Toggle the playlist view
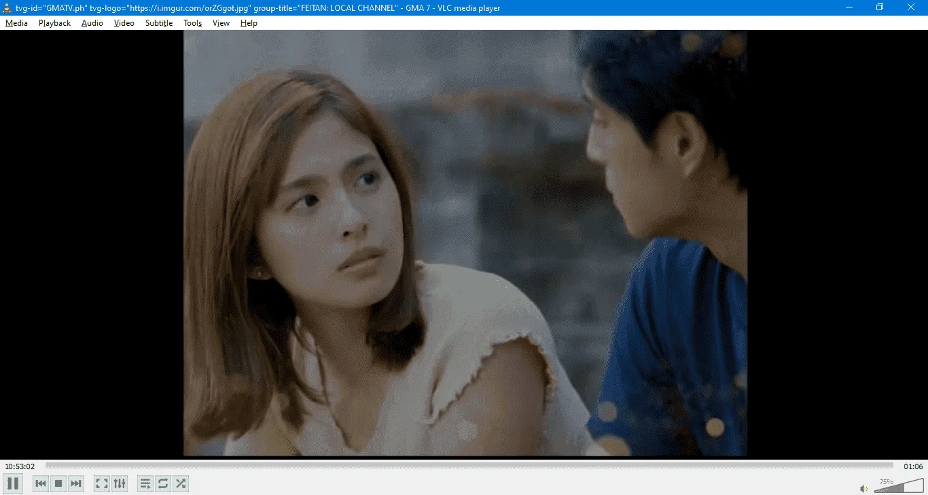Image resolution: width=928 pixels, height=495 pixels. tap(145, 483)
